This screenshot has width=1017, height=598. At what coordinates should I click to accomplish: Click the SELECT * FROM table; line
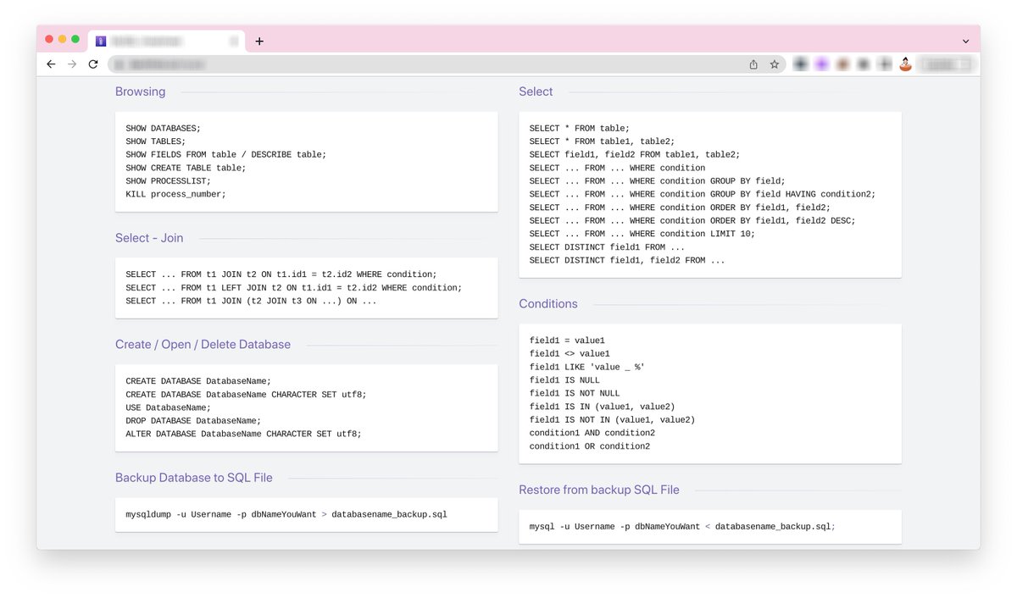(580, 128)
